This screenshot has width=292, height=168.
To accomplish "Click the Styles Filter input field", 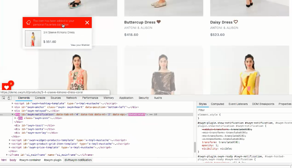I will [x=244, y=110].
